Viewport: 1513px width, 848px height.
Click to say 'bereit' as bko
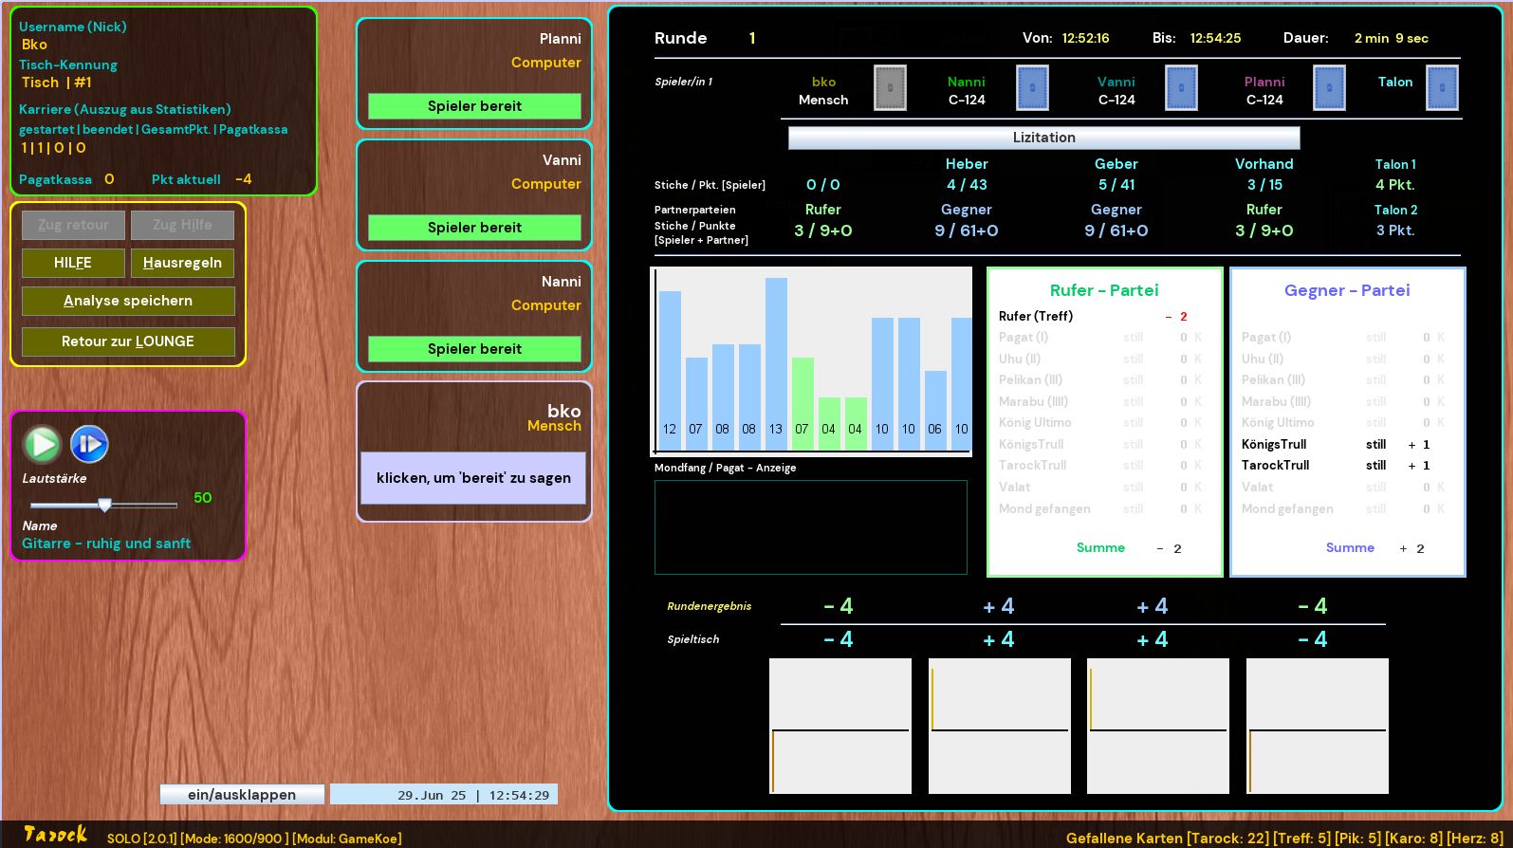(x=473, y=478)
